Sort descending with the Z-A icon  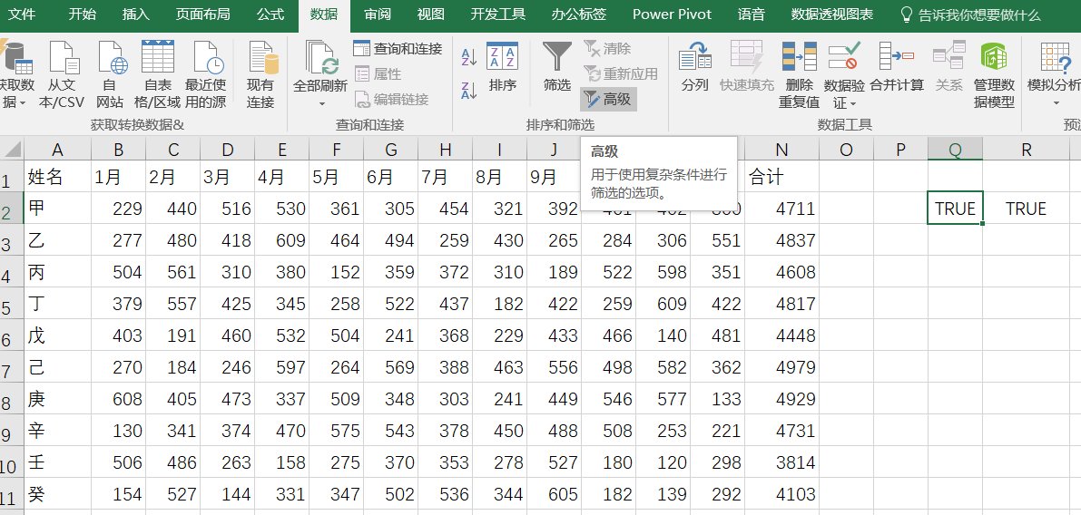pyautogui.click(x=469, y=90)
